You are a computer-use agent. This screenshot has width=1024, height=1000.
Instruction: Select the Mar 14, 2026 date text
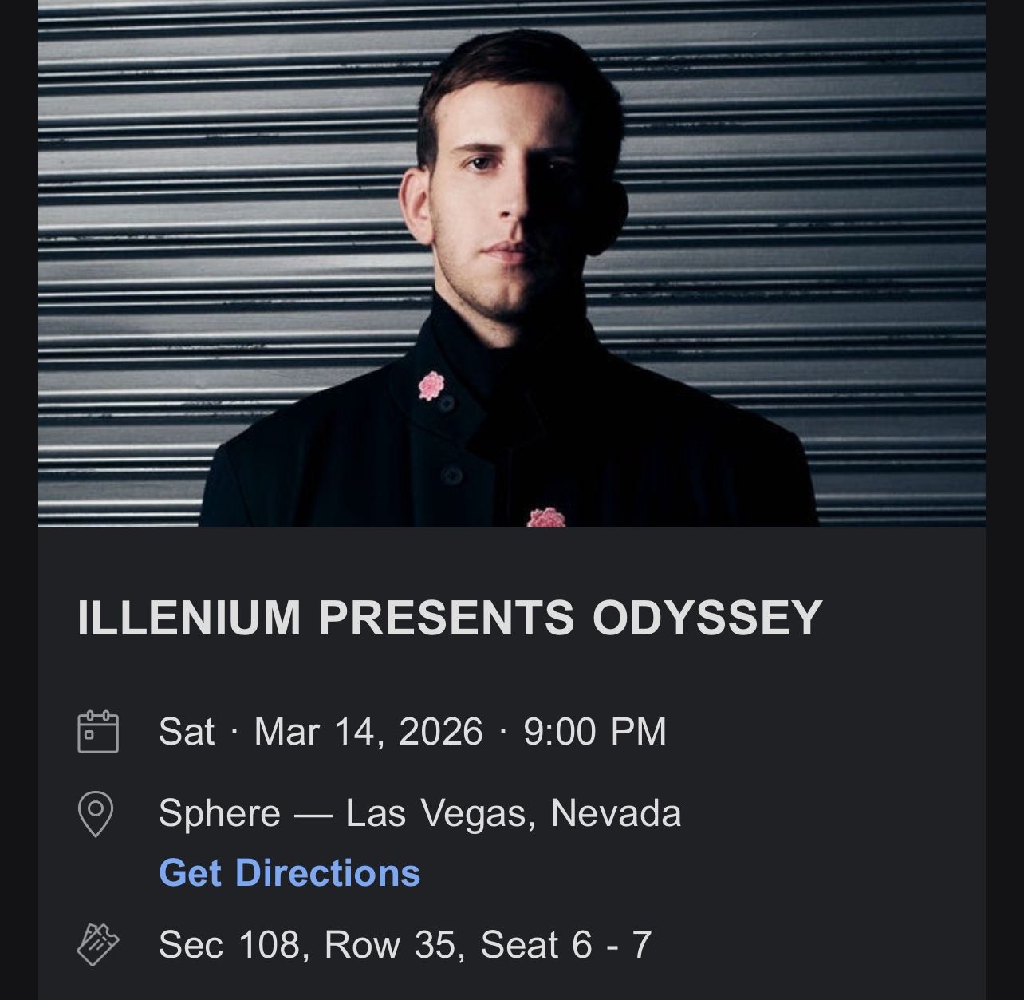point(368,731)
